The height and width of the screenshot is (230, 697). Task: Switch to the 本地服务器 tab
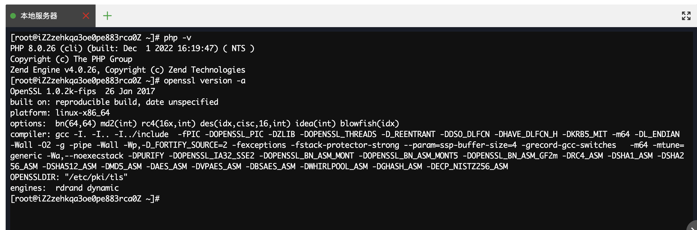point(39,16)
